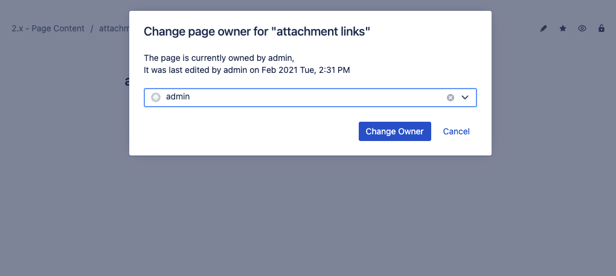Click the dialog title text
This screenshot has width=616, height=276.
point(257,32)
